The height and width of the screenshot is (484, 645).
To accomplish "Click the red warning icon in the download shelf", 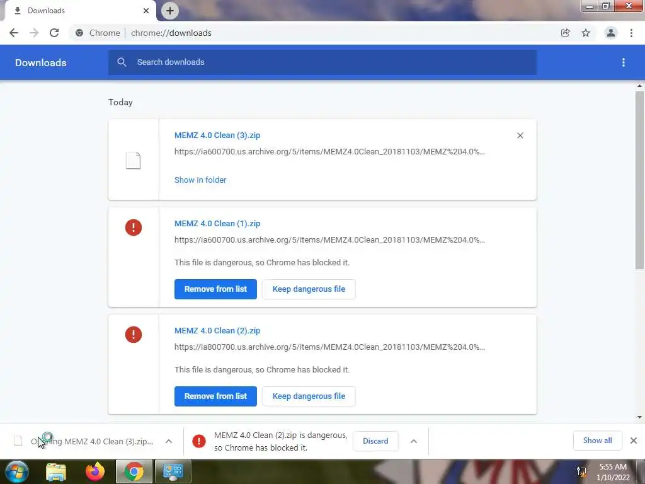I will click(x=198, y=441).
